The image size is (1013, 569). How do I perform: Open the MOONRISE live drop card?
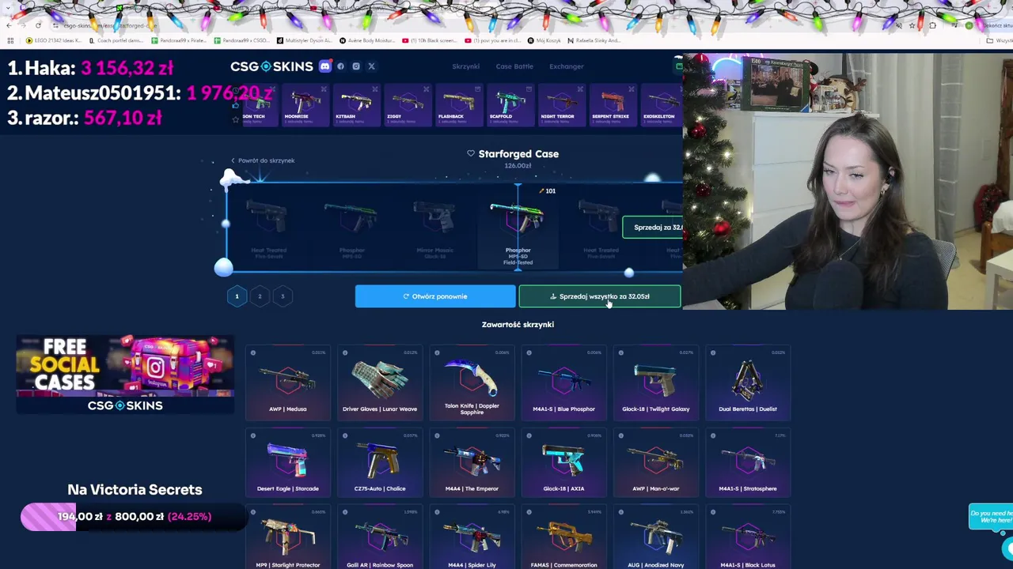click(305, 105)
